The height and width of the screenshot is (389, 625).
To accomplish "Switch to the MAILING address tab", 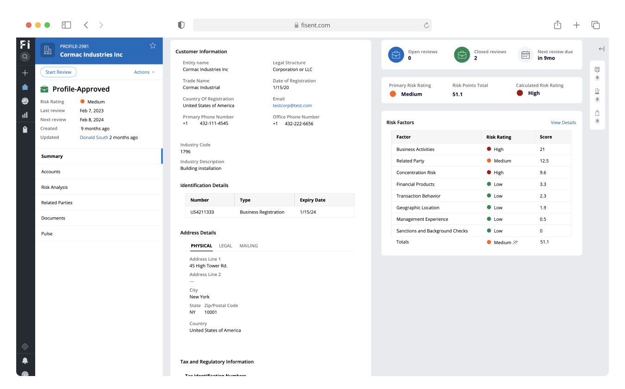I will pos(249,246).
